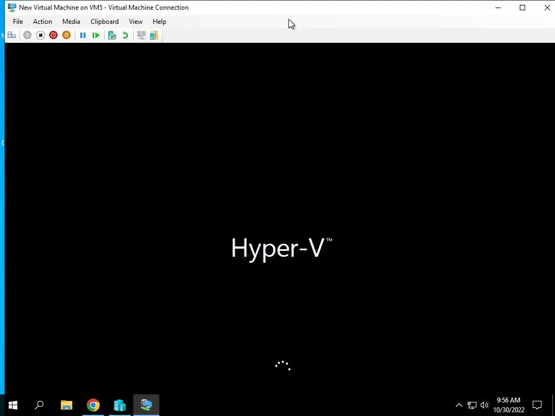Turn off the virtual machine
Viewport: 555px width, 416px height.
point(40,35)
